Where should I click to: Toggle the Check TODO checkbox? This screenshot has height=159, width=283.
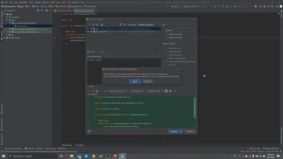pyautogui.click(x=167, y=62)
